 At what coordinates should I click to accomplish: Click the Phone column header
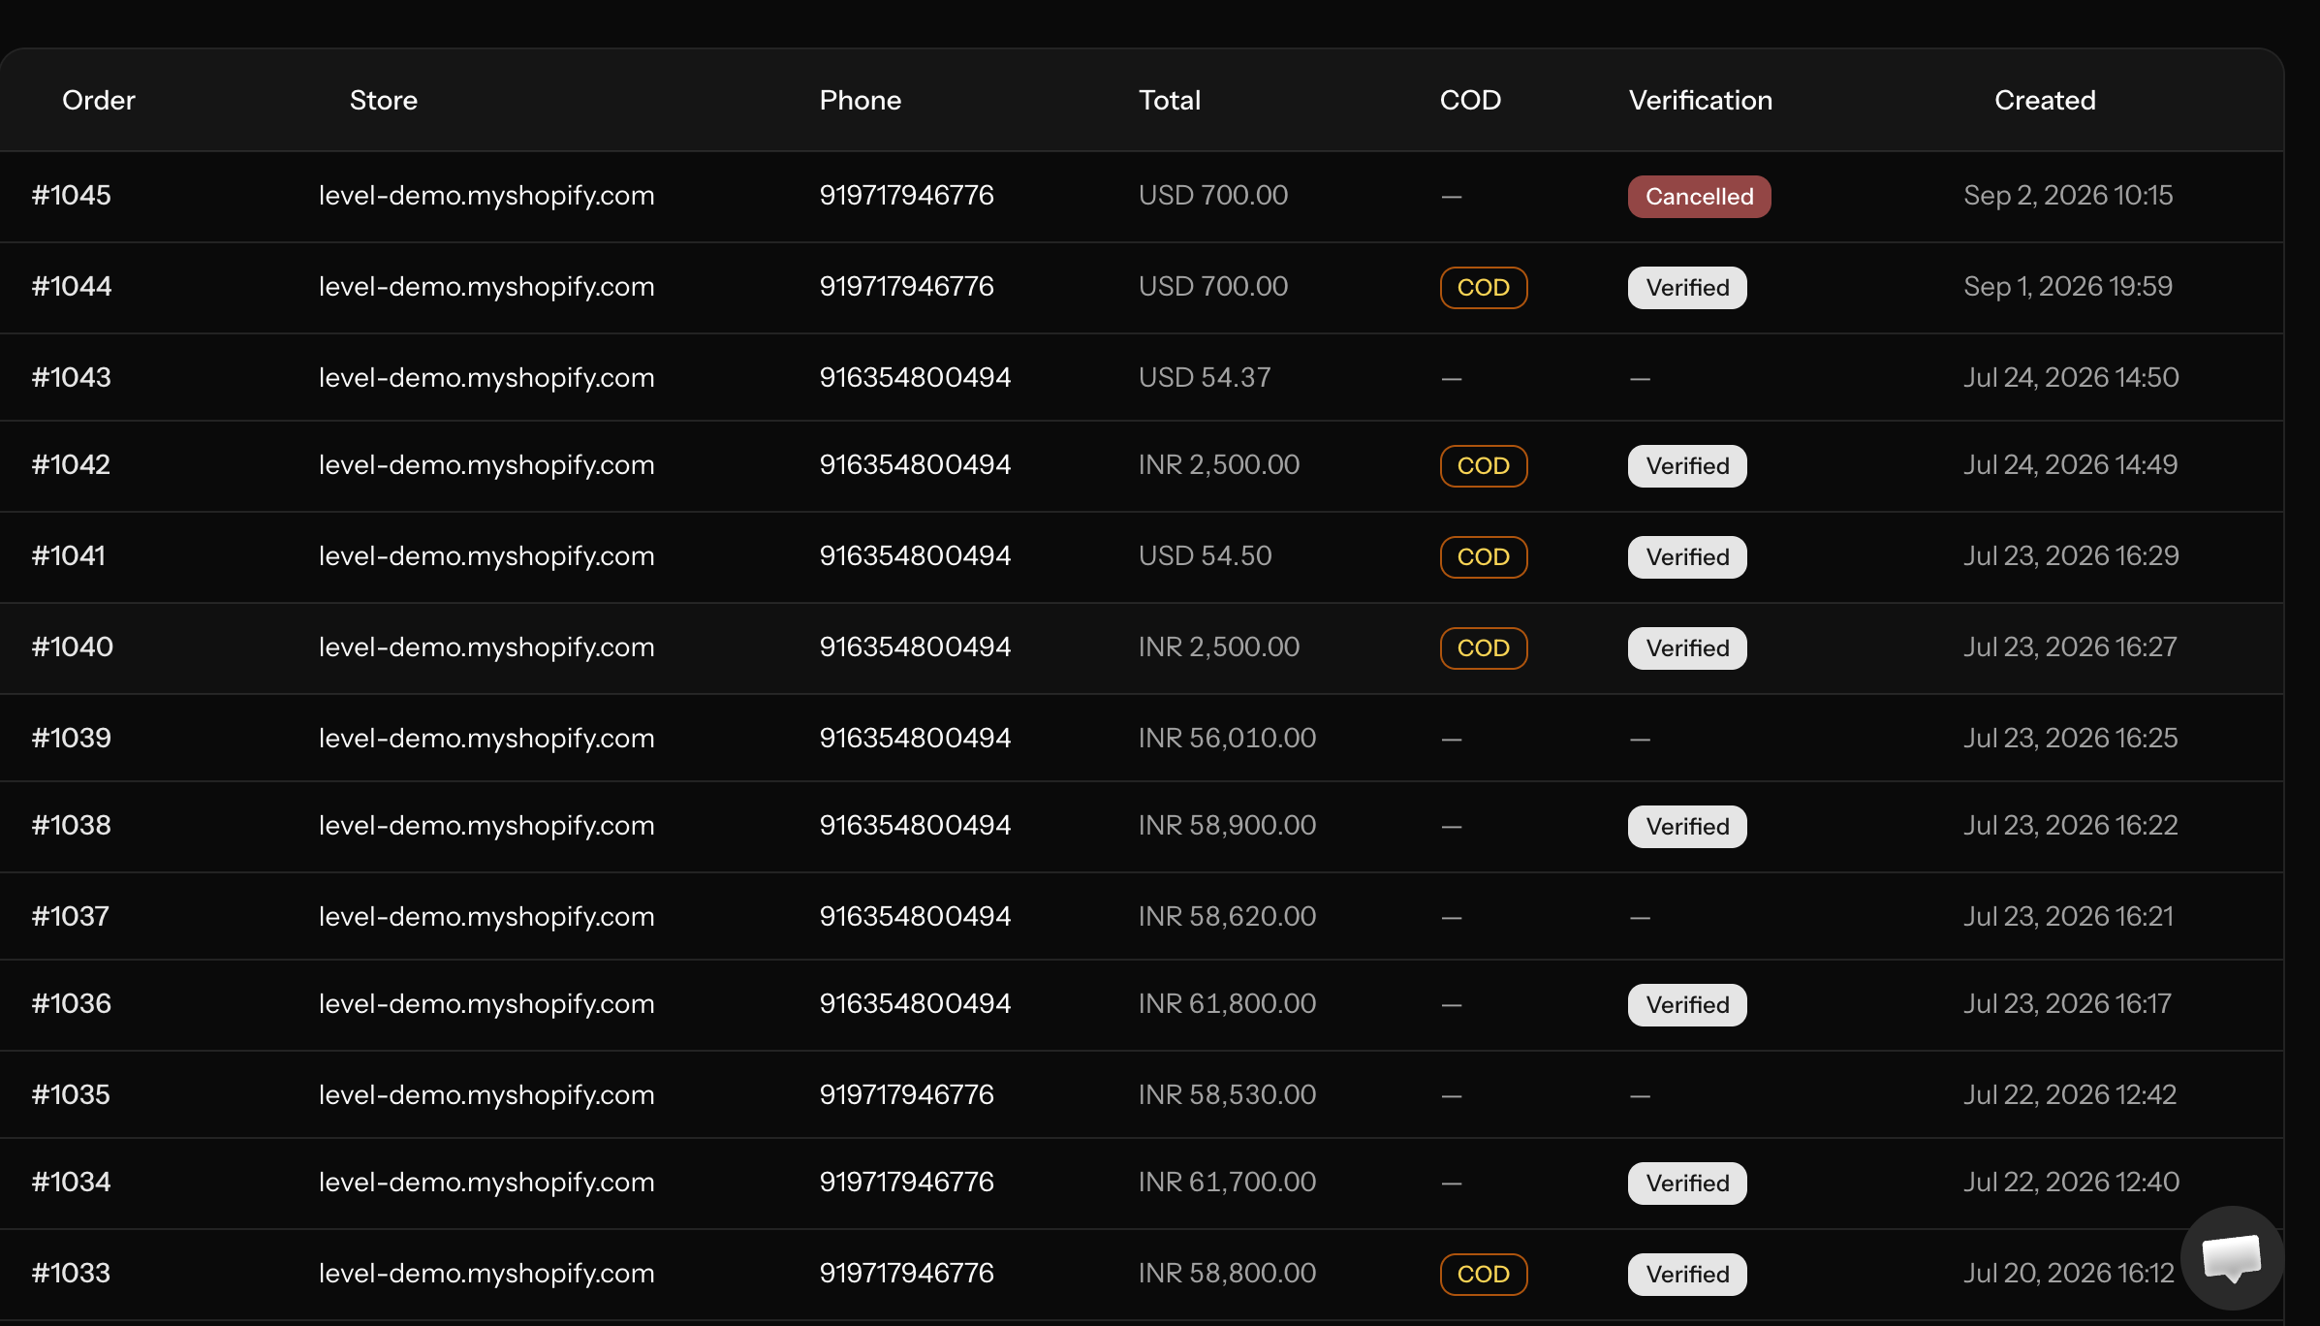click(861, 100)
